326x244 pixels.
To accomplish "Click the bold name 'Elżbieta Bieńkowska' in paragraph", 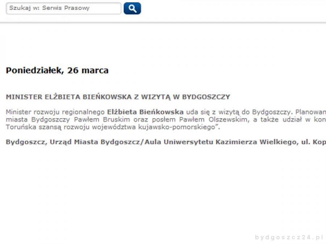I will tap(145, 112).
